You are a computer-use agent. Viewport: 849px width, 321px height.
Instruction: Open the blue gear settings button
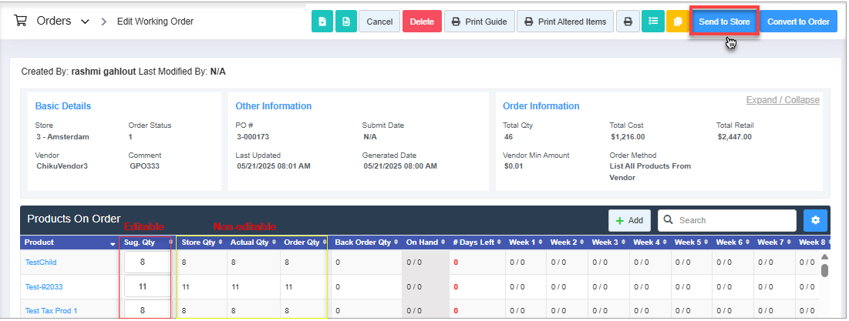[815, 220]
